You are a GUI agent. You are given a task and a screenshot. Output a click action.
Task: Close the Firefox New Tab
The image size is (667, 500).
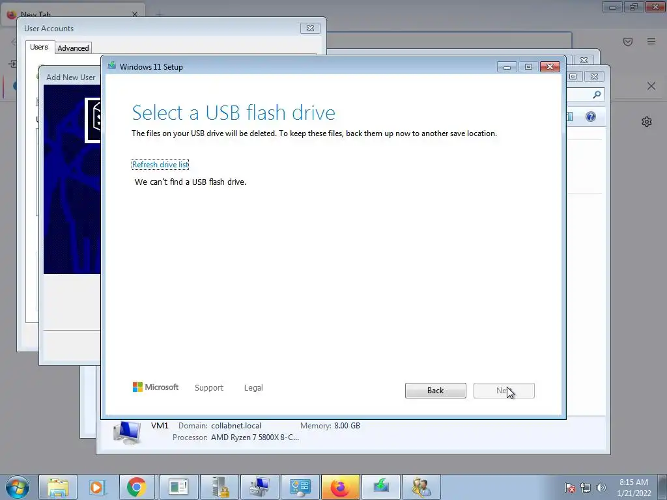pos(135,14)
